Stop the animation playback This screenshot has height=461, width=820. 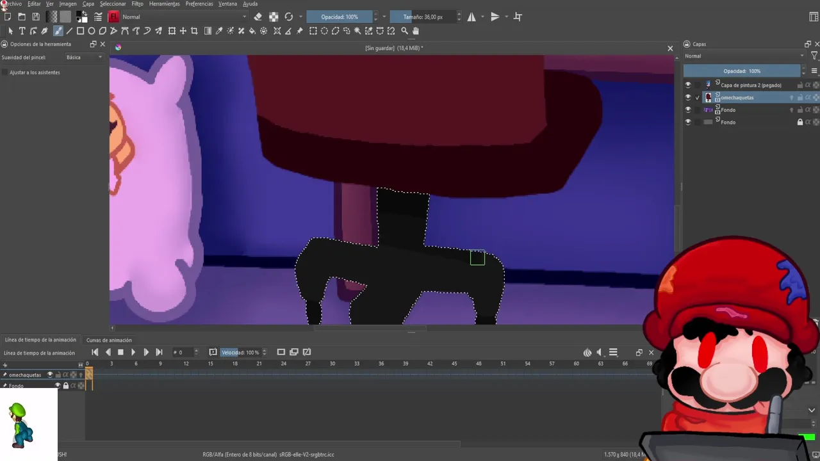[x=120, y=352]
